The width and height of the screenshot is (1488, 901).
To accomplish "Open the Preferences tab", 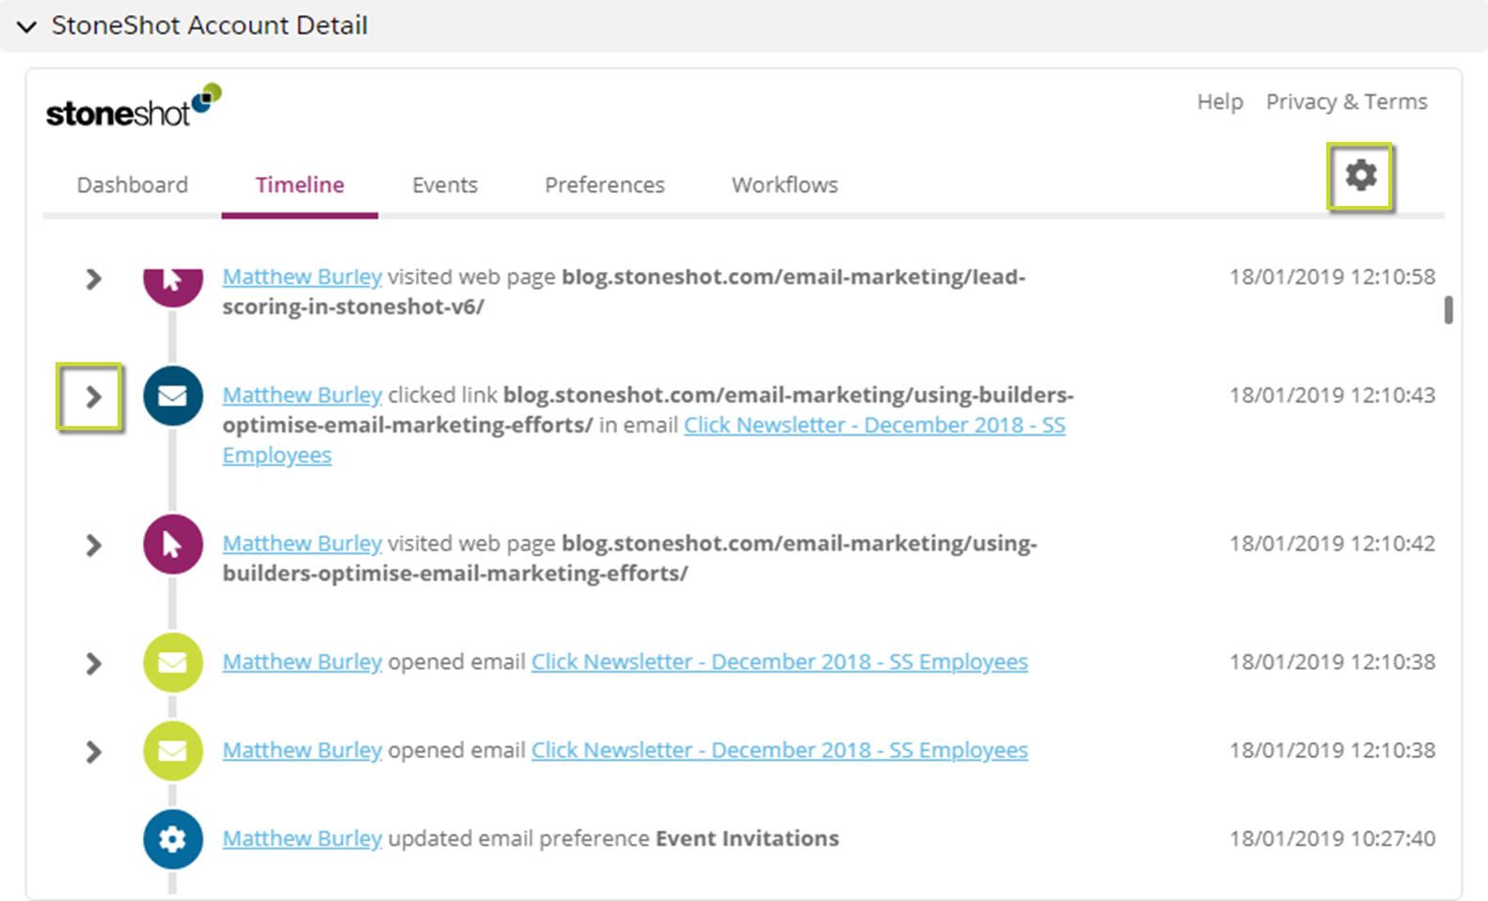I will (x=605, y=184).
